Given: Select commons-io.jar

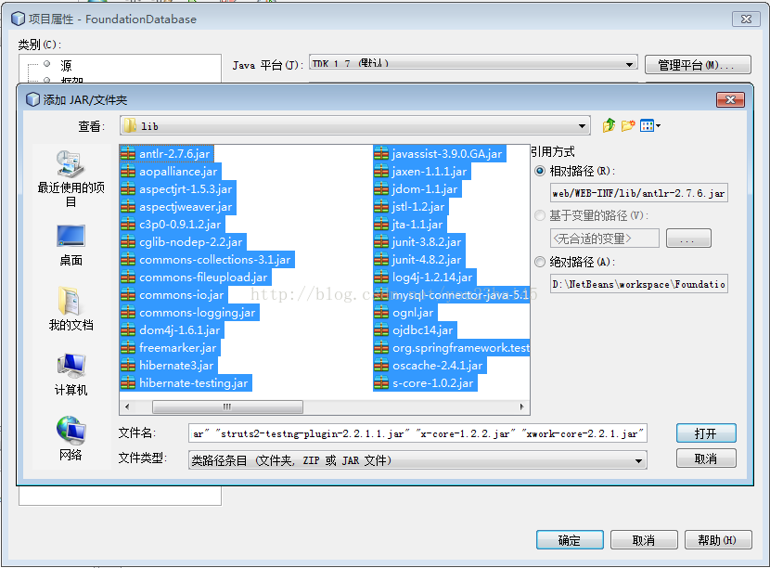Looking at the screenshot, I should click(173, 295).
